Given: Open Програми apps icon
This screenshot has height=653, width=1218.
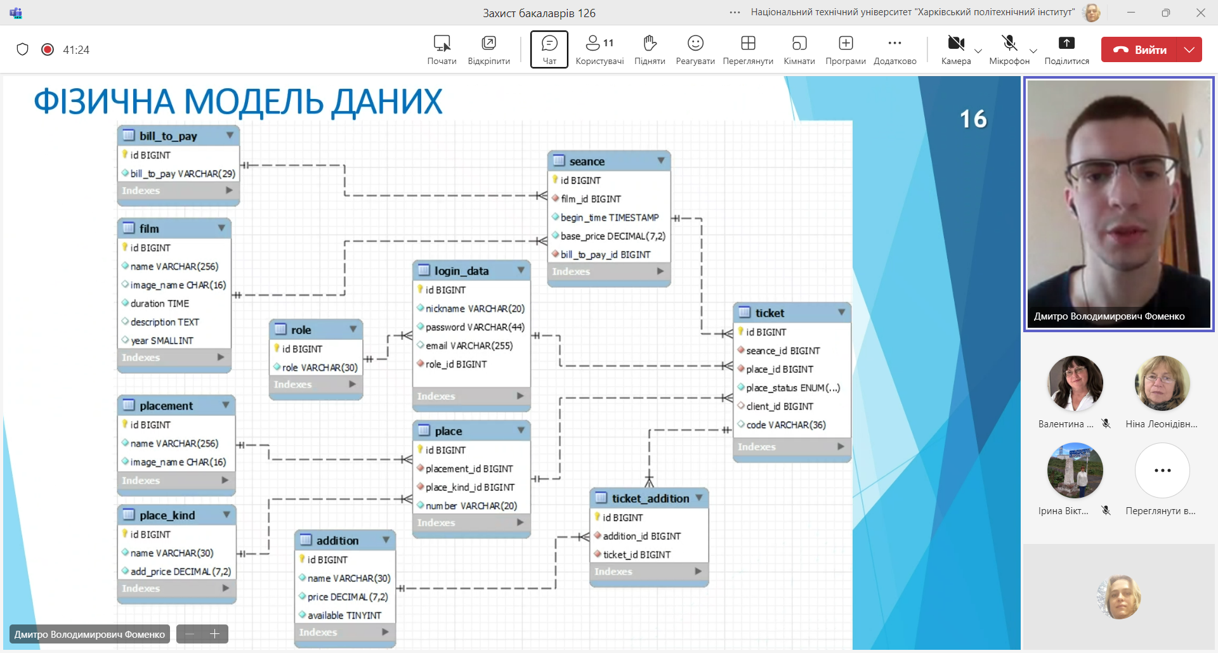Looking at the screenshot, I should pos(845,49).
